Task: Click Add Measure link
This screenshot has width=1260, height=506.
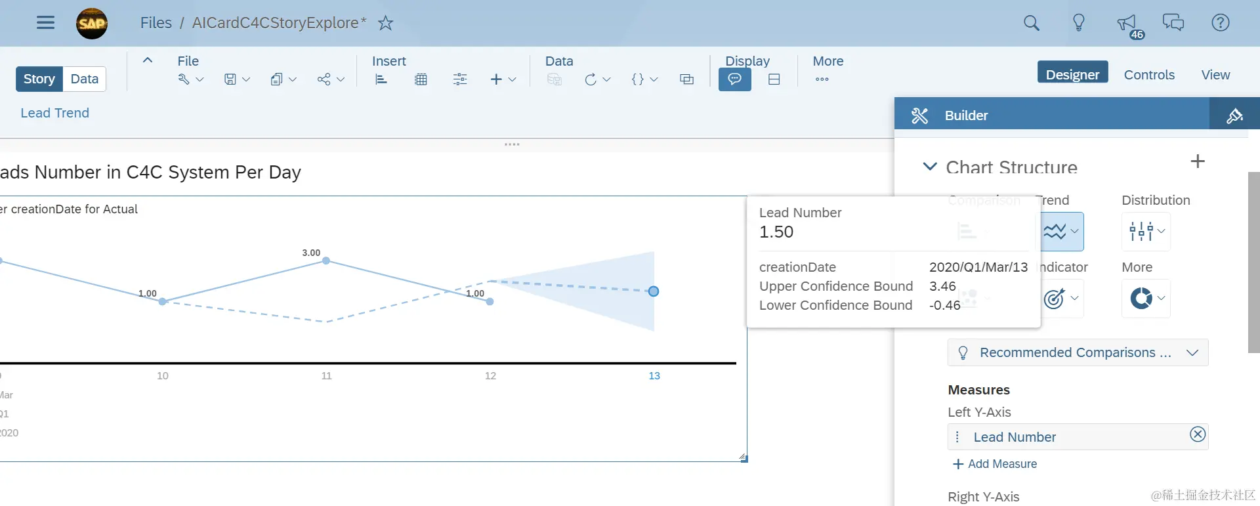Action: [x=995, y=464]
